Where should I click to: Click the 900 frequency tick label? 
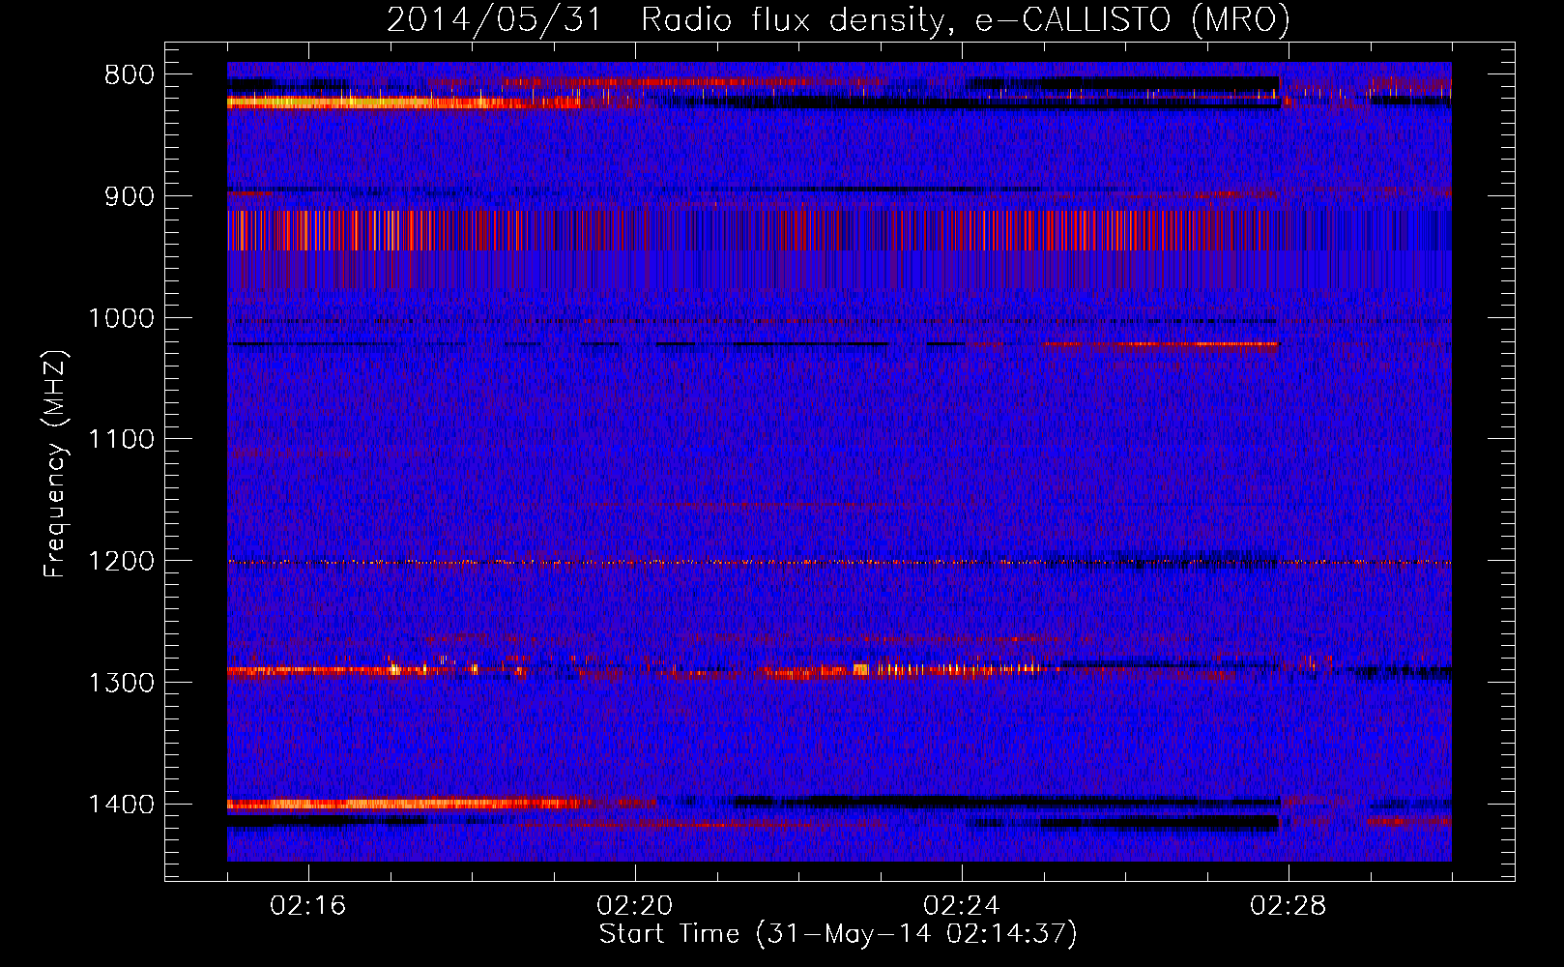(x=130, y=196)
